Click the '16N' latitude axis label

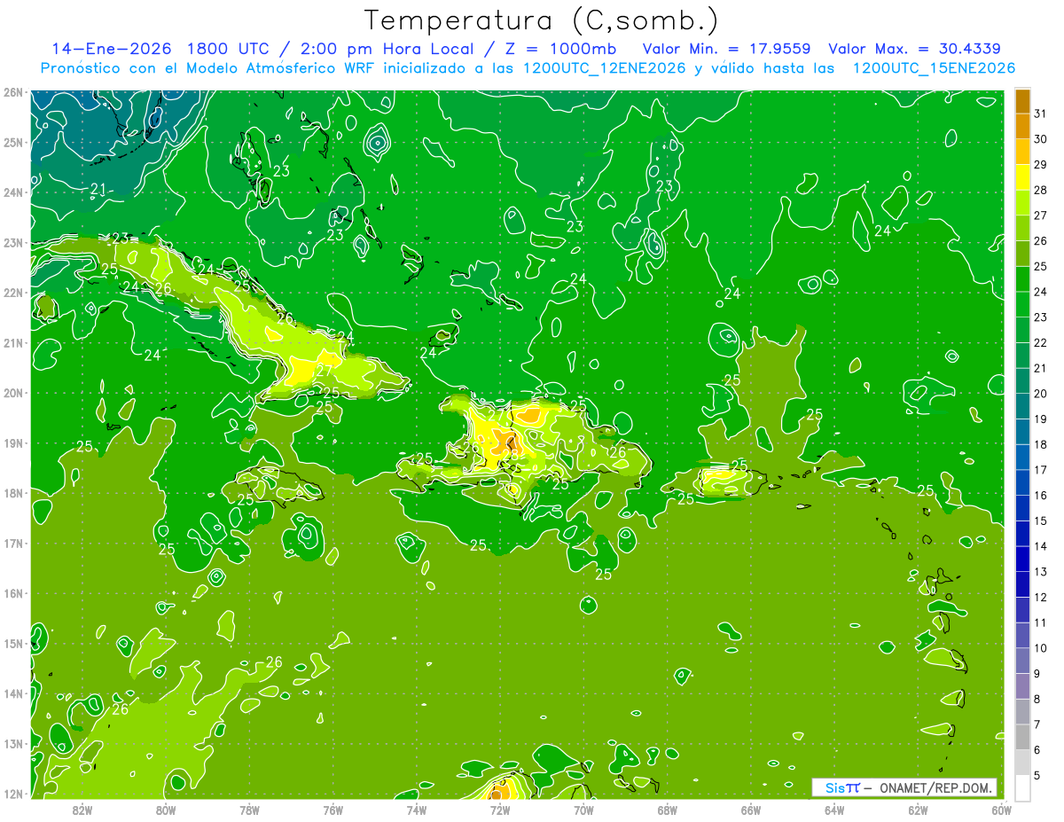point(13,593)
